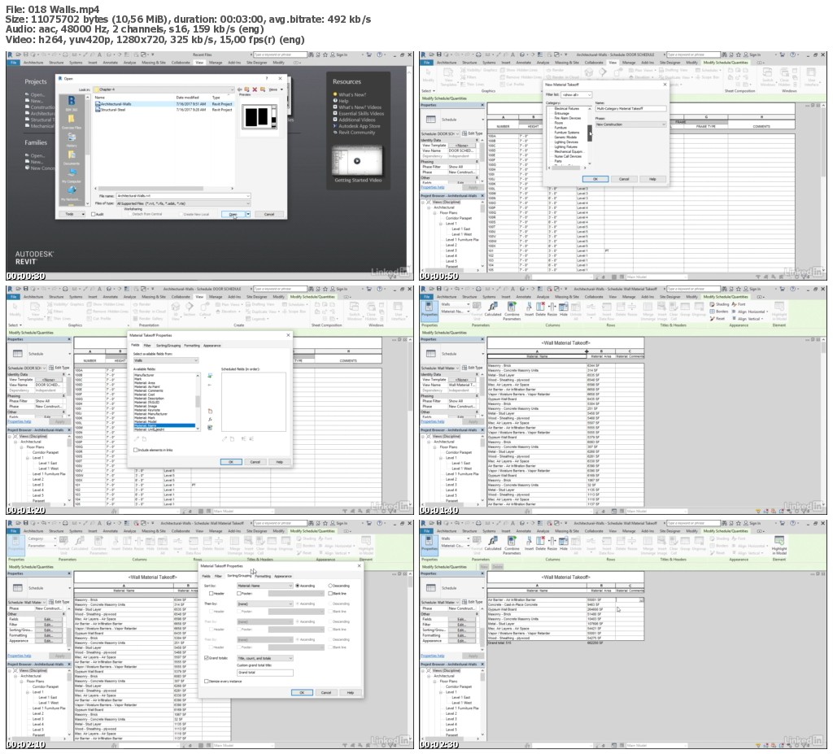Click Open button in Open dialog
The image size is (833, 754).
point(233,214)
